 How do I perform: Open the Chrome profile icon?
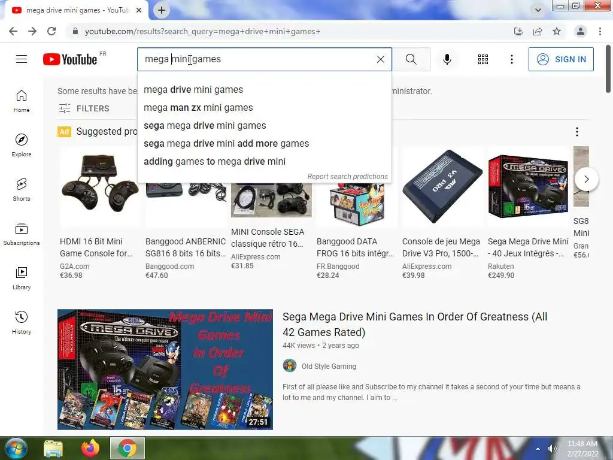coord(581,31)
